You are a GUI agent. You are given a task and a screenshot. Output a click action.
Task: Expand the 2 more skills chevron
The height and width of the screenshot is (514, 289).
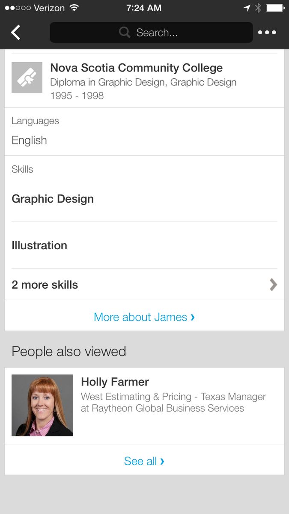[273, 285]
